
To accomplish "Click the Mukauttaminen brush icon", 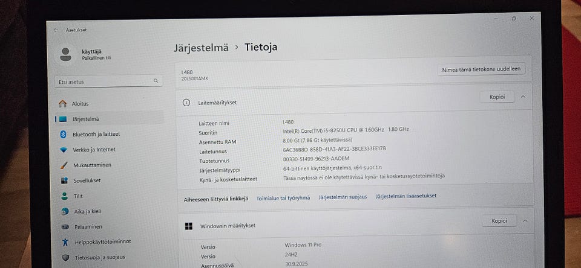I will tap(64, 165).
